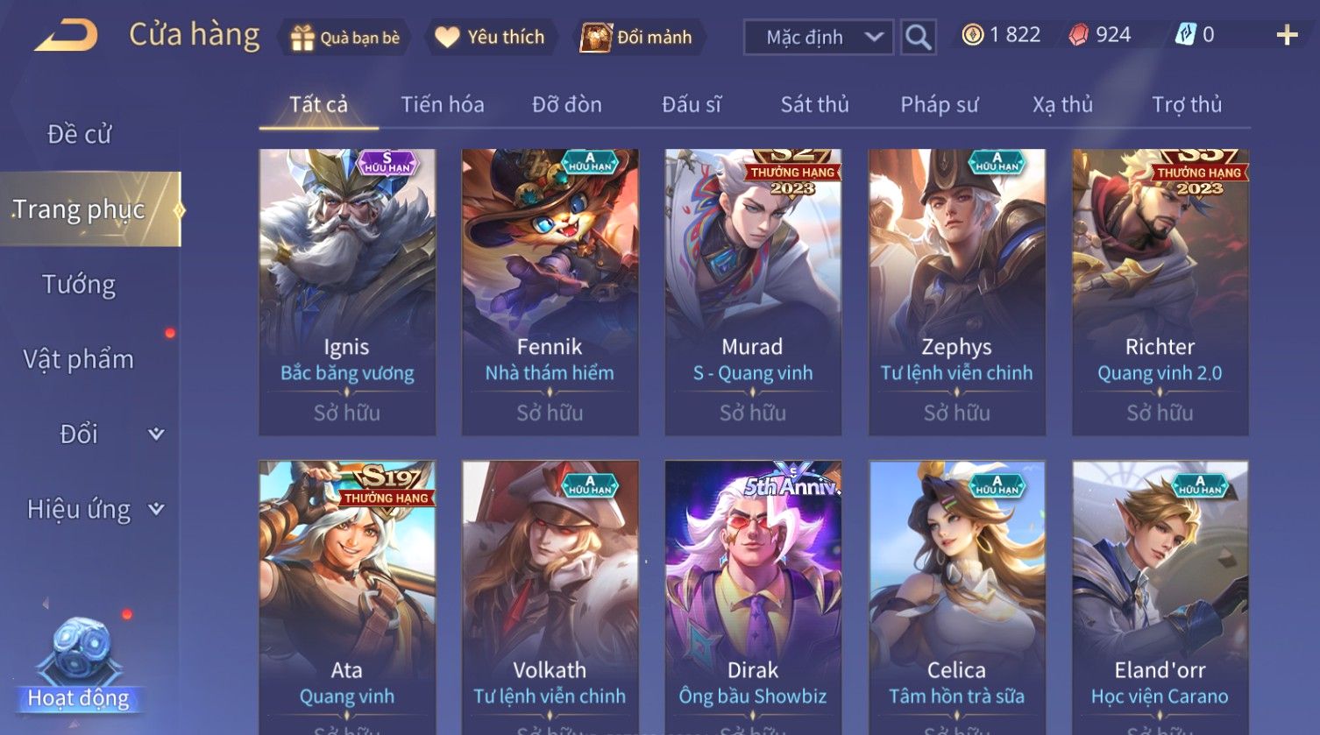Open Đổi mảnh fragment exchange
Screen dimensions: 1320x735
(636, 38)
